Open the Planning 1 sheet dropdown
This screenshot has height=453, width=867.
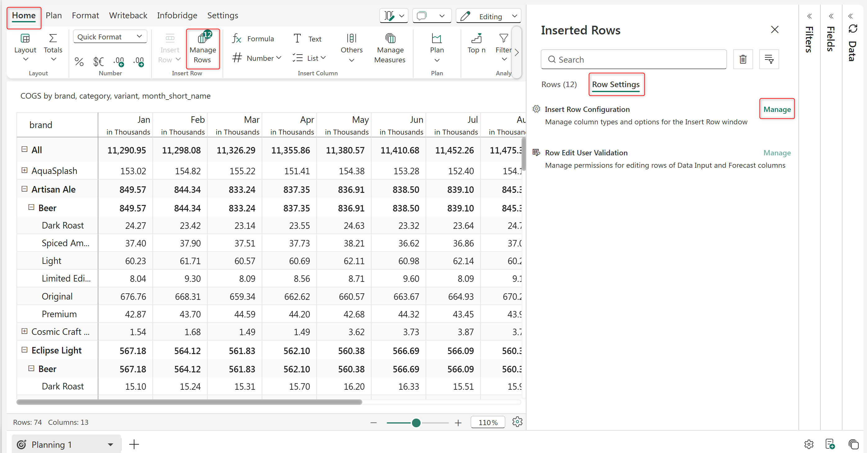tap(111, 445)
